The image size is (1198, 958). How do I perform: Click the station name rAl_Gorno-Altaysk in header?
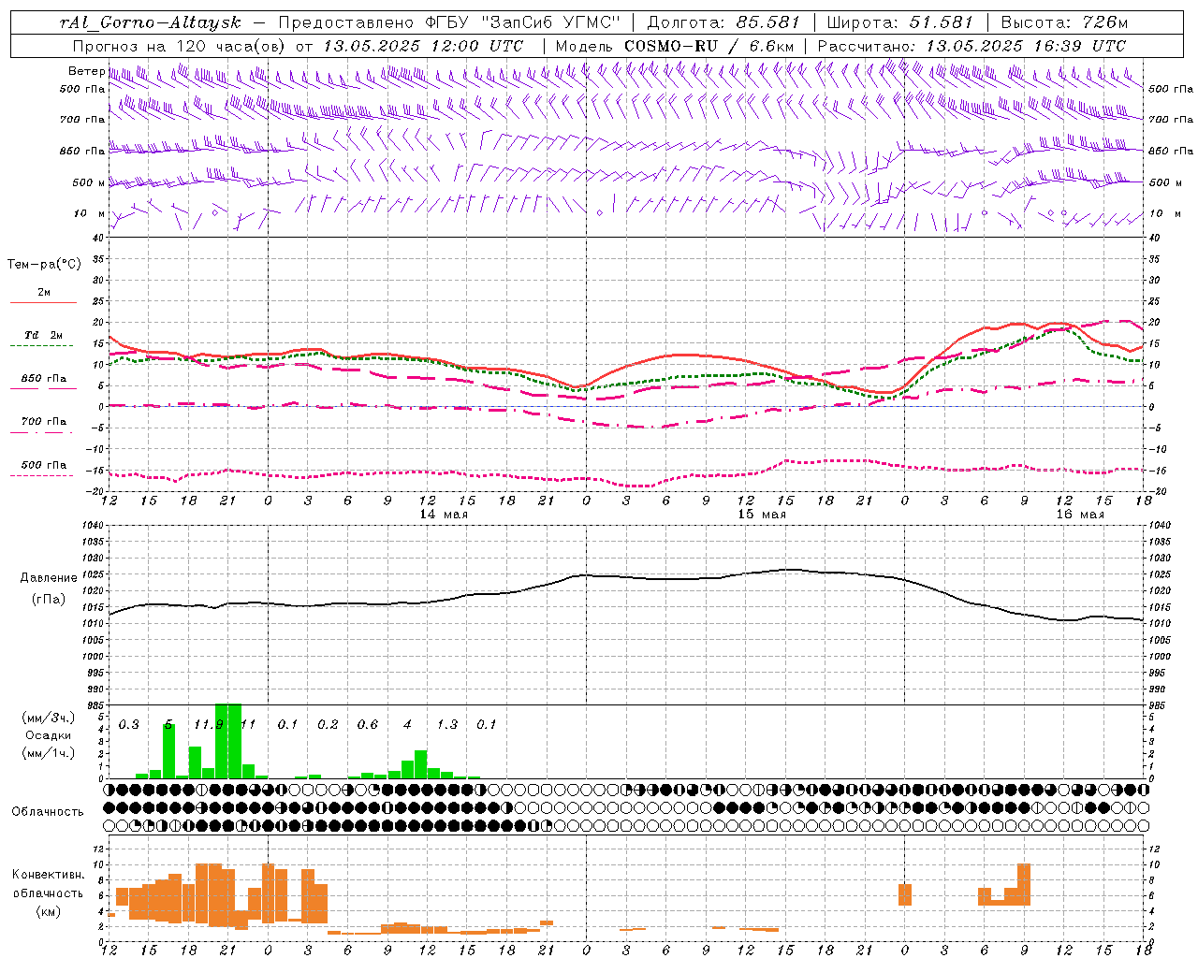click(150, 22)
